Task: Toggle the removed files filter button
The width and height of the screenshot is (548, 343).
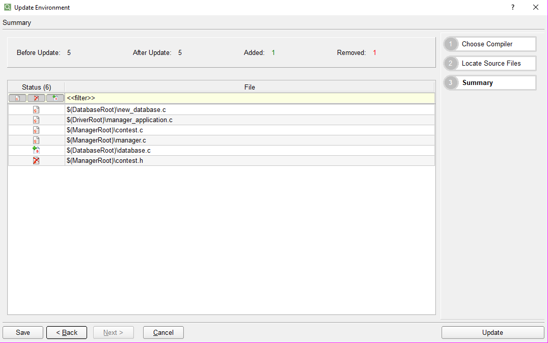Action: 36,98
